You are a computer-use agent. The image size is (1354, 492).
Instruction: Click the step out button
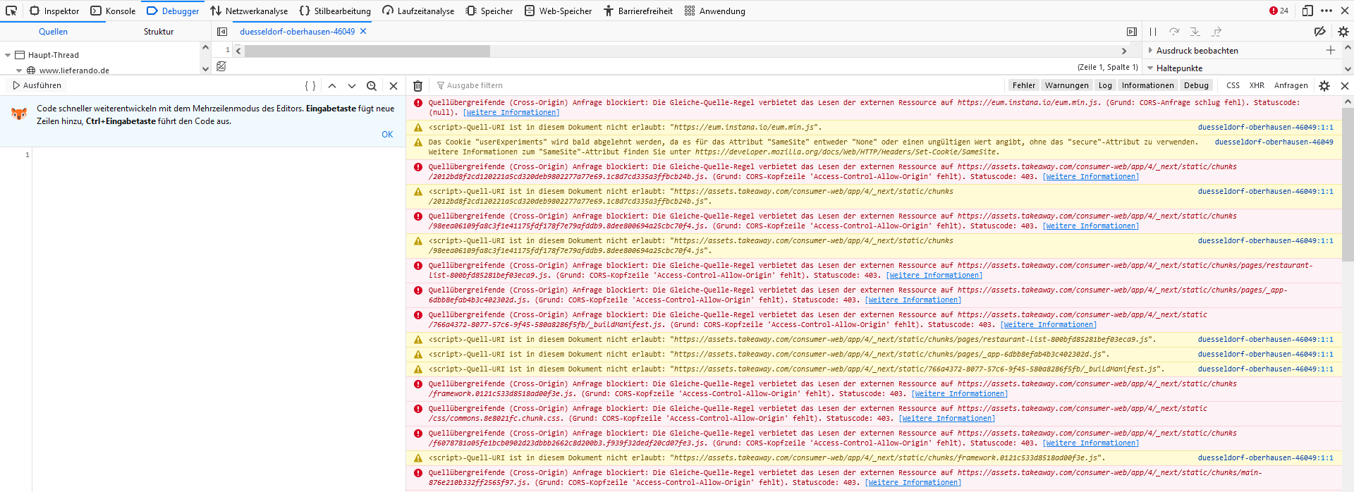(x=1216, y=32)
